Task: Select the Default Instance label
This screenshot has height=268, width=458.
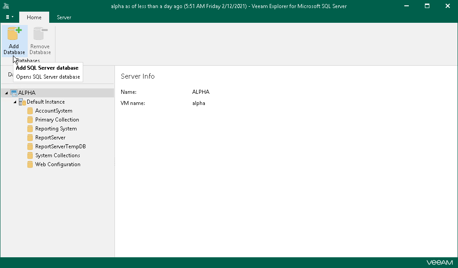Action: pos(46,102)
